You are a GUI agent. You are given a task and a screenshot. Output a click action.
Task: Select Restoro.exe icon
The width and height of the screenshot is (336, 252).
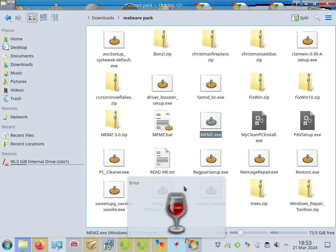307,158
